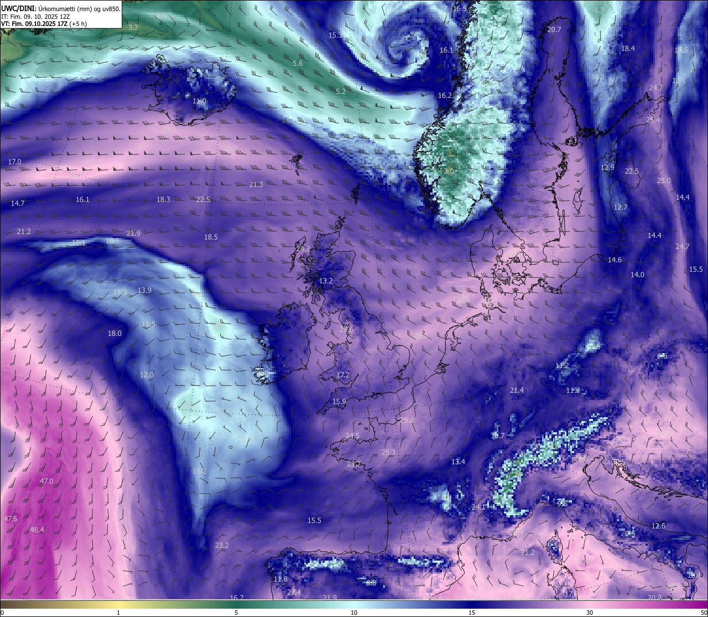Click the 47.5 value at the left edge
Image resolution: width=708 pixels, height=617 pixels.
(x=11, y=519)
